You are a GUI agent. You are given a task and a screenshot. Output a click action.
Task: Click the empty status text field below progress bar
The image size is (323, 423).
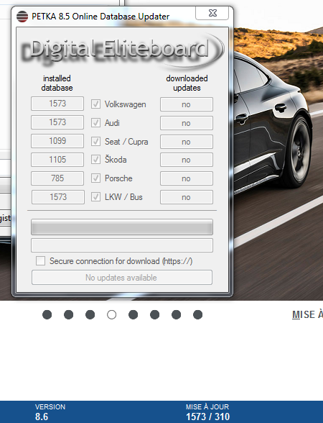122,245
